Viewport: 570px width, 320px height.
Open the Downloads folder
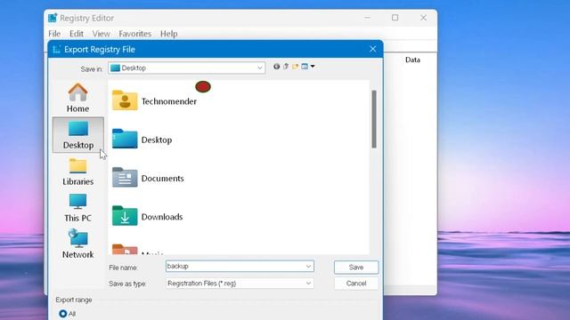[147, 216]
